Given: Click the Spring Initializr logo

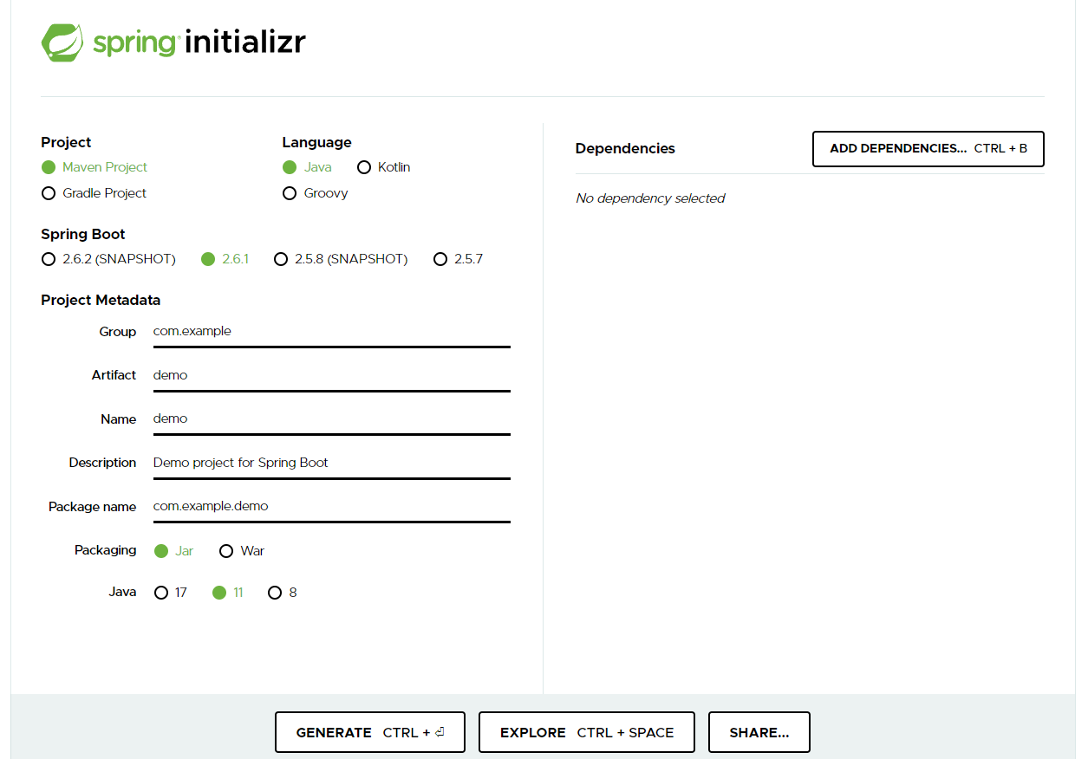Looking at the screenshot, I should [173, 42].
